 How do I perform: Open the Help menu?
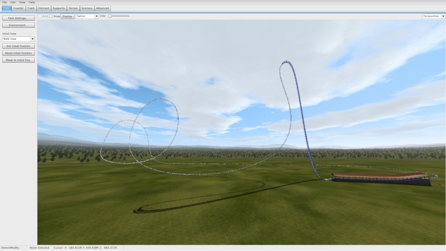point(32,2)
